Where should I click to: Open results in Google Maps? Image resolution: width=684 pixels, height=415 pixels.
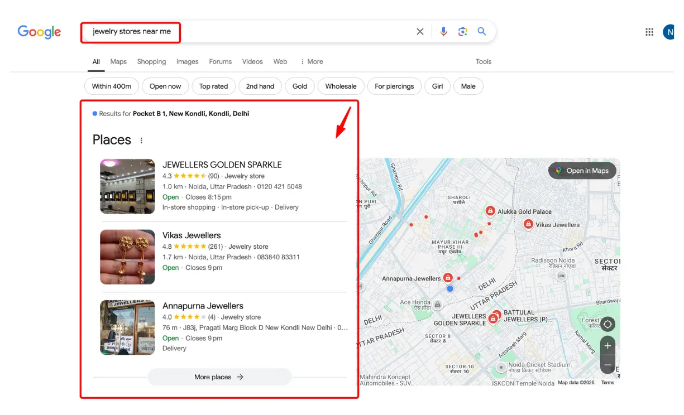(582, 170)
